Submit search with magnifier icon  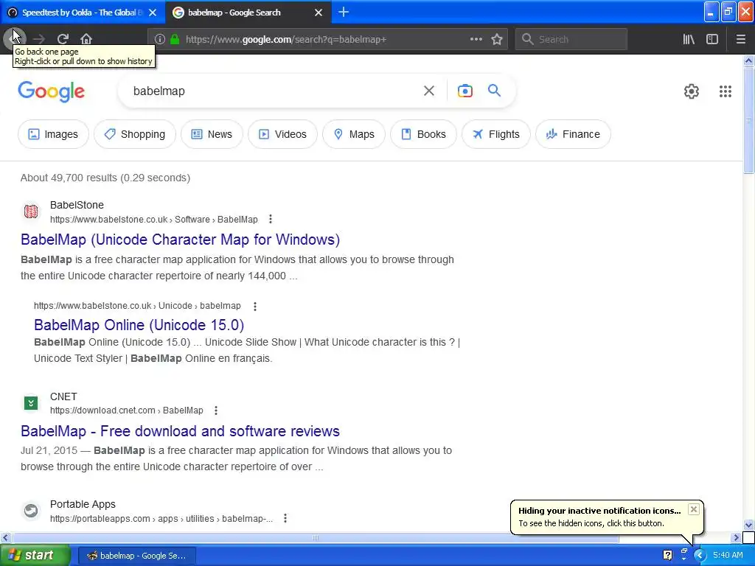(494, 90)
